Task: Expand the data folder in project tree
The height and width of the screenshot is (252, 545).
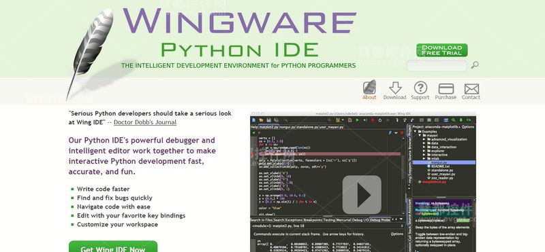Action: tap(424, 143)
